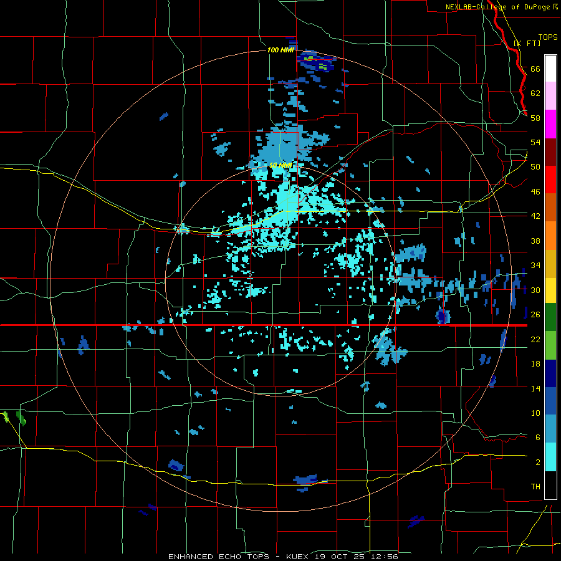Click the 26 legend value
The width and height of the screenshot is (561, 561).
[535, 315]
